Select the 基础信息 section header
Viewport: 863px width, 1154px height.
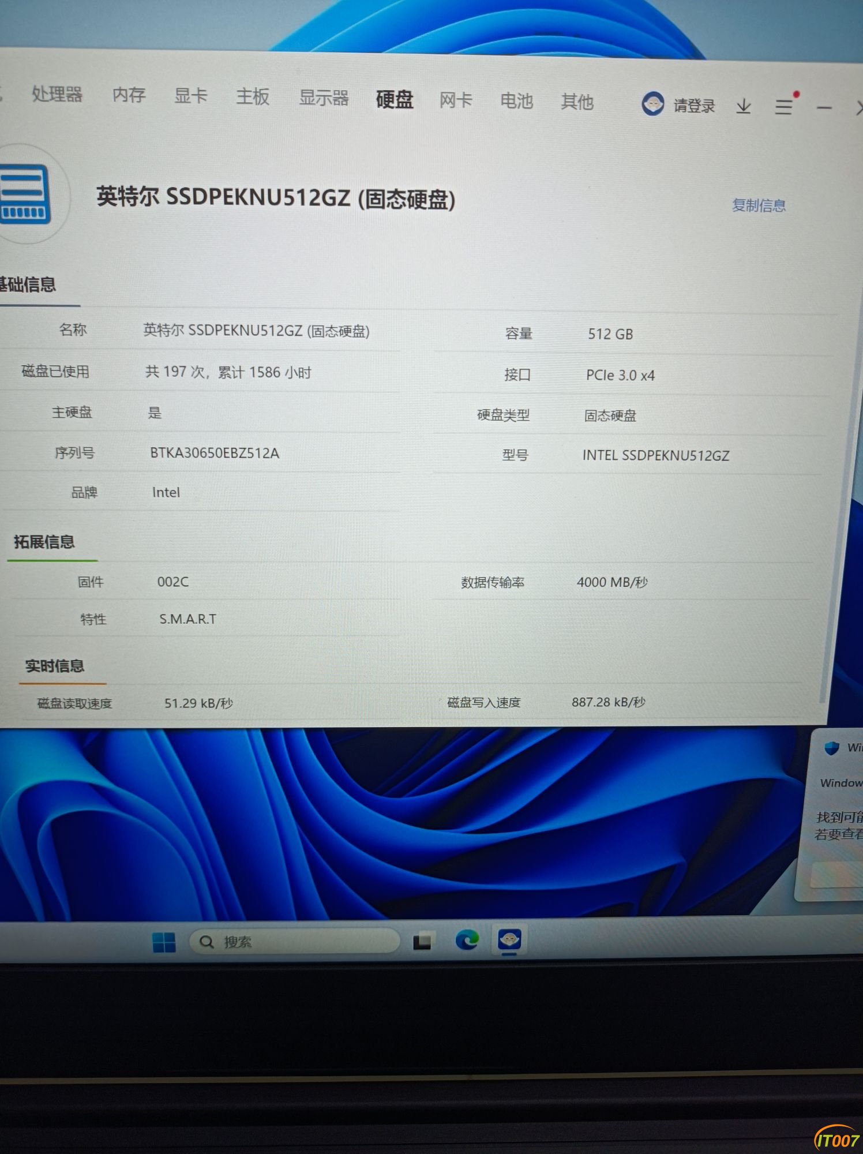click(28, 284)
